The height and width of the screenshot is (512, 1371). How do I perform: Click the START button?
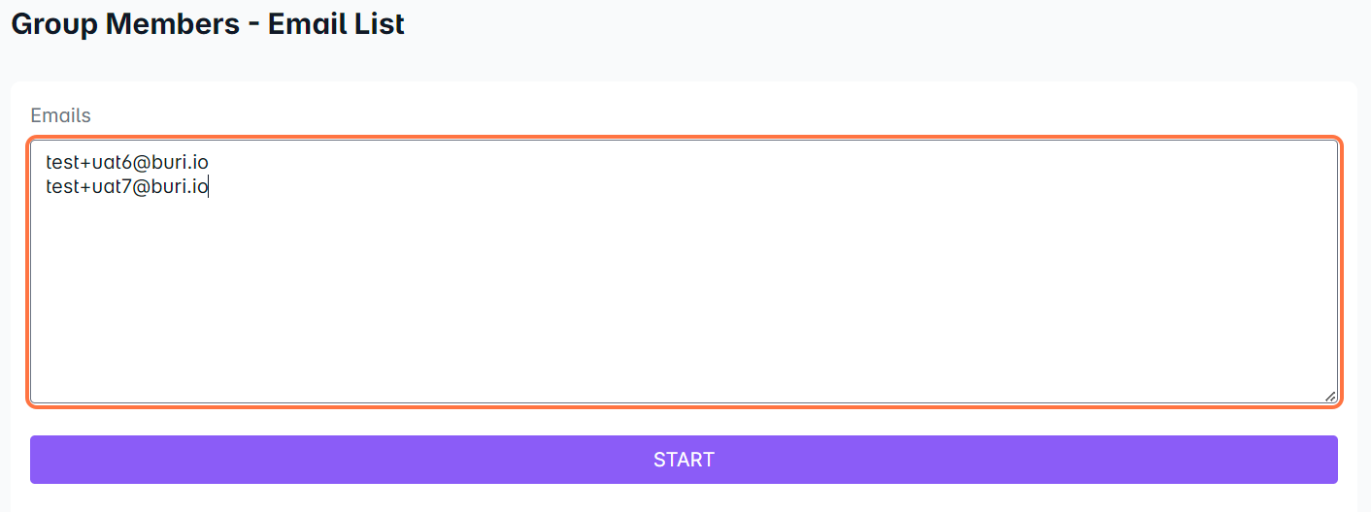[684, 460]
